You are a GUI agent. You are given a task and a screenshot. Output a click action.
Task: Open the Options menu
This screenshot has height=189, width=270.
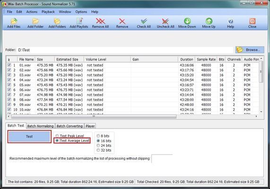81,12
